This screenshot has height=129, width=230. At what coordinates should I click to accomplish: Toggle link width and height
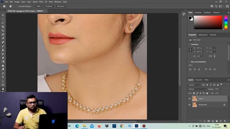click(190, 50)
